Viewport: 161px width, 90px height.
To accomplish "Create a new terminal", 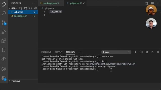I will 135,52.
